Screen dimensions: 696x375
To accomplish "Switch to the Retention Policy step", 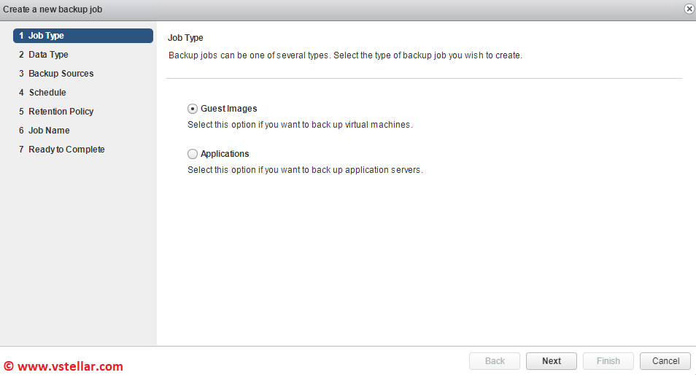I will click(x=61, y=112).
